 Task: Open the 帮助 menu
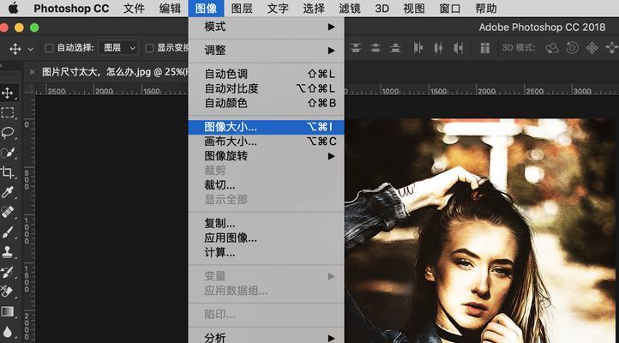[x=486, y=9]
